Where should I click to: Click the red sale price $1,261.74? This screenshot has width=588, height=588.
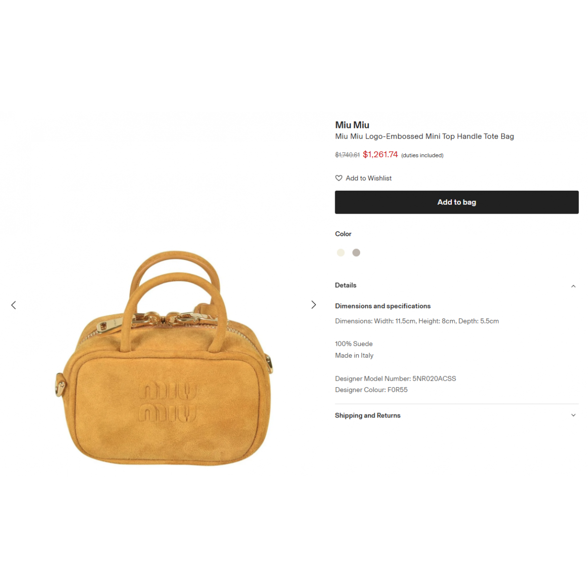coord(380,154)
